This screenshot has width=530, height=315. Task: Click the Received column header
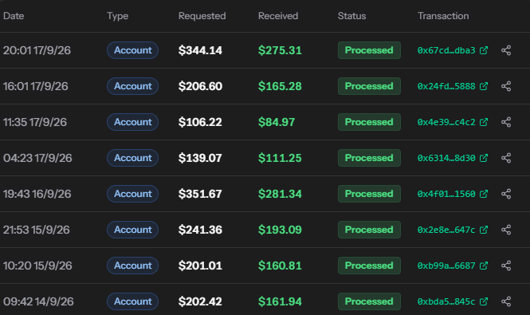click(278, 16)
